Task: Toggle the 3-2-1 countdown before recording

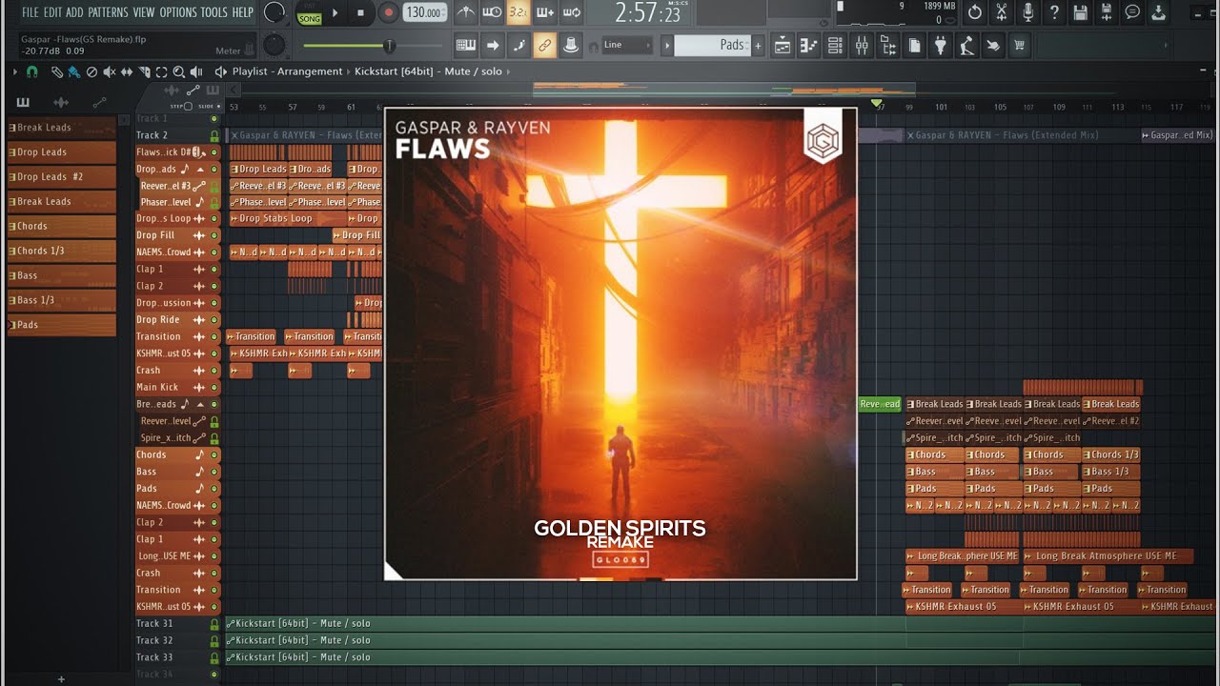Action: pyautogui.click(x=518, y=13)
